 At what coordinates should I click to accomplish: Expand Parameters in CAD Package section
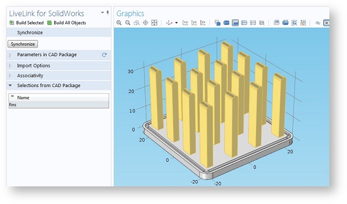tap(10, 55)
